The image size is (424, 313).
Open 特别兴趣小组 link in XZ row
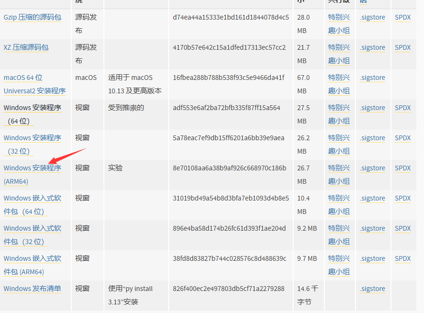339,54
